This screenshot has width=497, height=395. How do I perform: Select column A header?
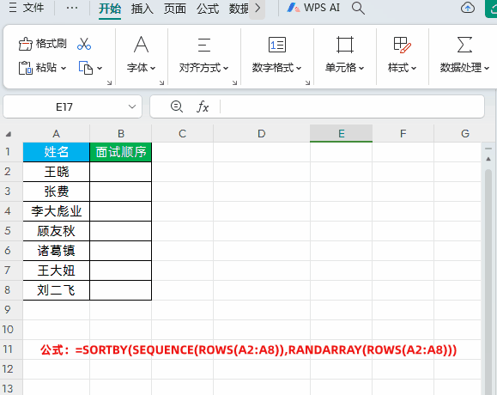click(56, 133)
